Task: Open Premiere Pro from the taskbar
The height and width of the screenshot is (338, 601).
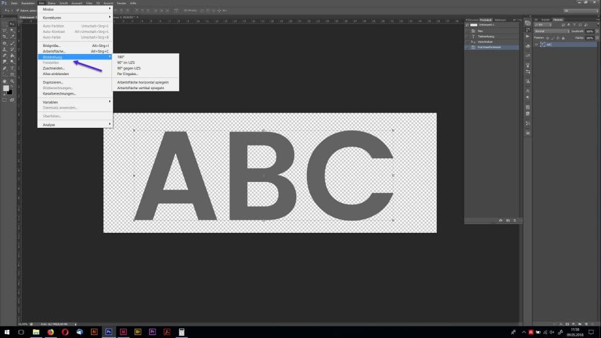Action: (152, 332)
